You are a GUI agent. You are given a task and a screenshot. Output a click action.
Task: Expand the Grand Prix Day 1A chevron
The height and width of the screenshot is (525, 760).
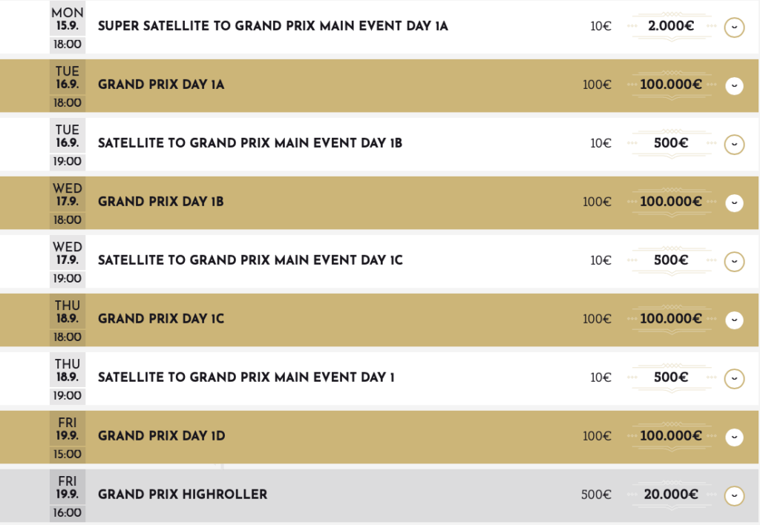(734, 85)
